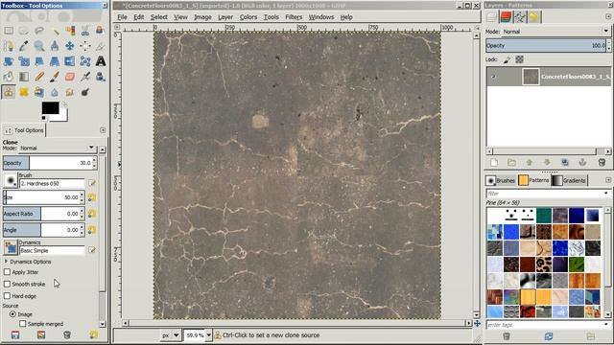Select the Alignment tool
Image resolution: width=614 pixels, height=345 pixels.
coord(85,46)
